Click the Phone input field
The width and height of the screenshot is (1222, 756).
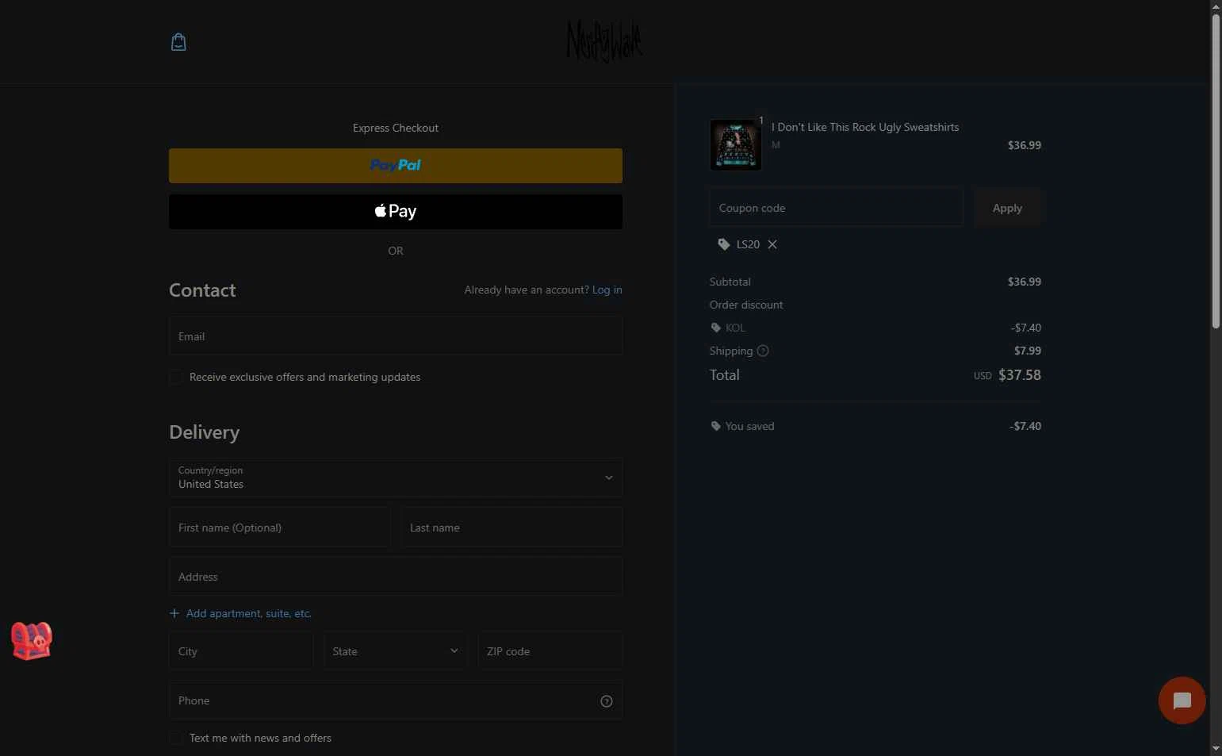(x=396, y=700)
